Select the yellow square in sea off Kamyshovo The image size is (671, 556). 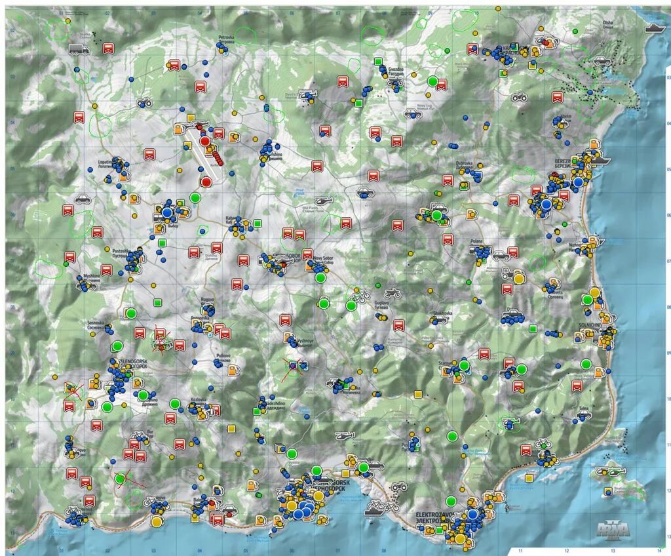click(x=529, y=477)
